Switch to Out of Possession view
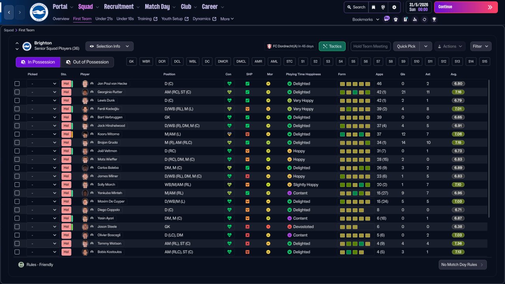The width and height of the screenshot is (505, 284). (x=87, y=62)
